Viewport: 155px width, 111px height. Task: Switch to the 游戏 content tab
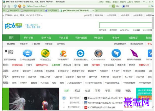[x=77, y=91]
